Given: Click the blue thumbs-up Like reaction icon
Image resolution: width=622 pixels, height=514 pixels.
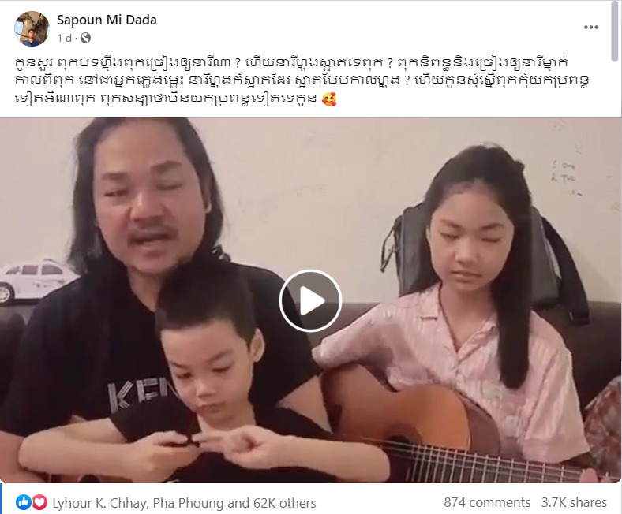Looking at the screenshot, I should [x=24, y=502].
